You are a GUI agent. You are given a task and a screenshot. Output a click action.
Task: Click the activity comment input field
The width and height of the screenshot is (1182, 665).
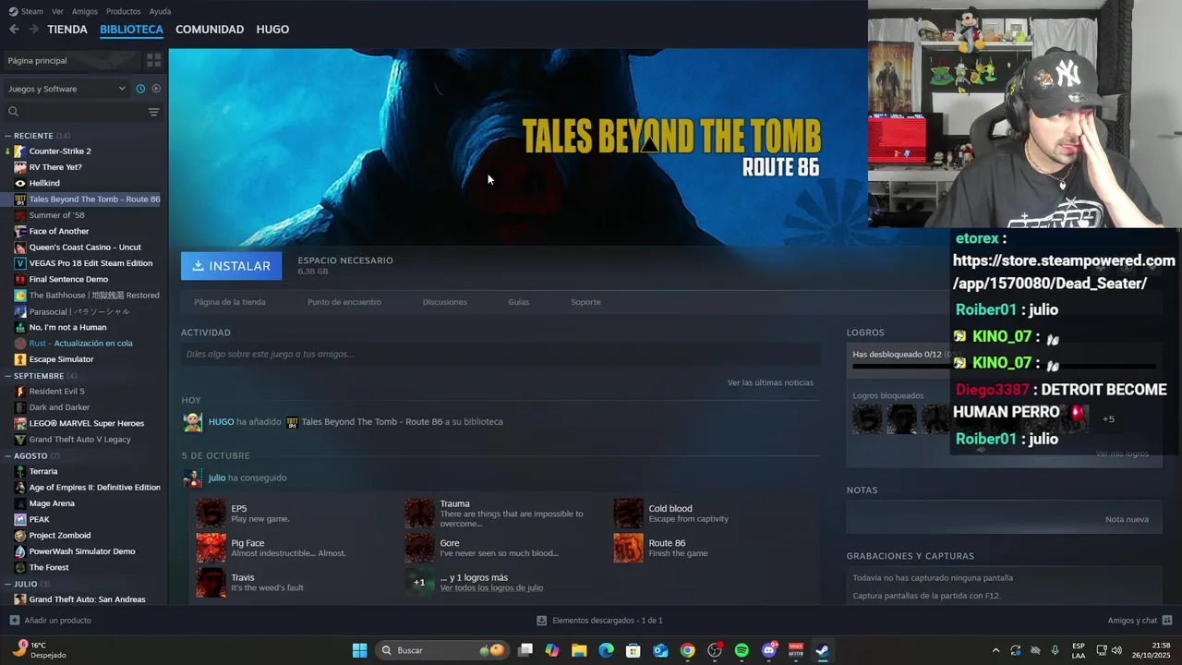[501, 354]
